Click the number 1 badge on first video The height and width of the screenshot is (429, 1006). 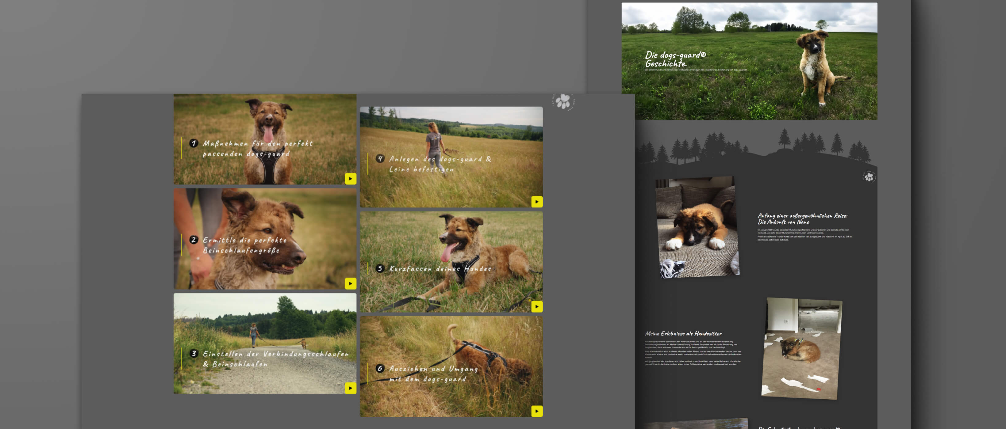[x=194, y=143]
